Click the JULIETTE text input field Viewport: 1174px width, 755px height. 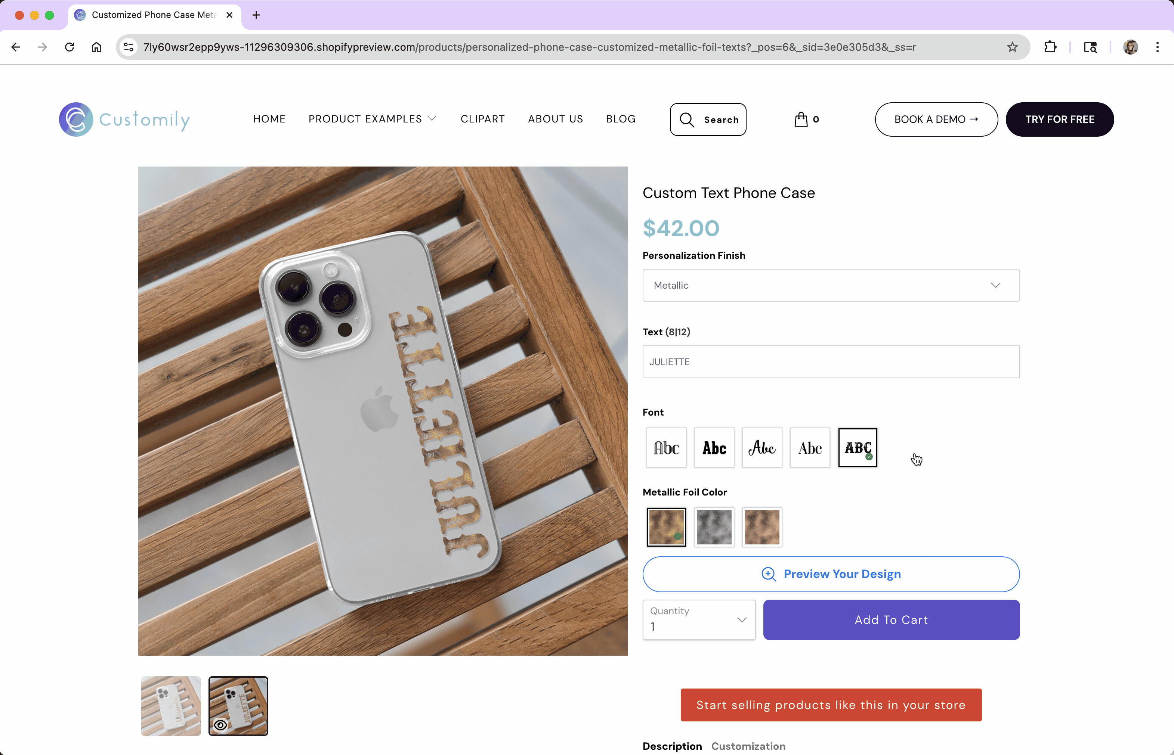click(x=831, y=362)
